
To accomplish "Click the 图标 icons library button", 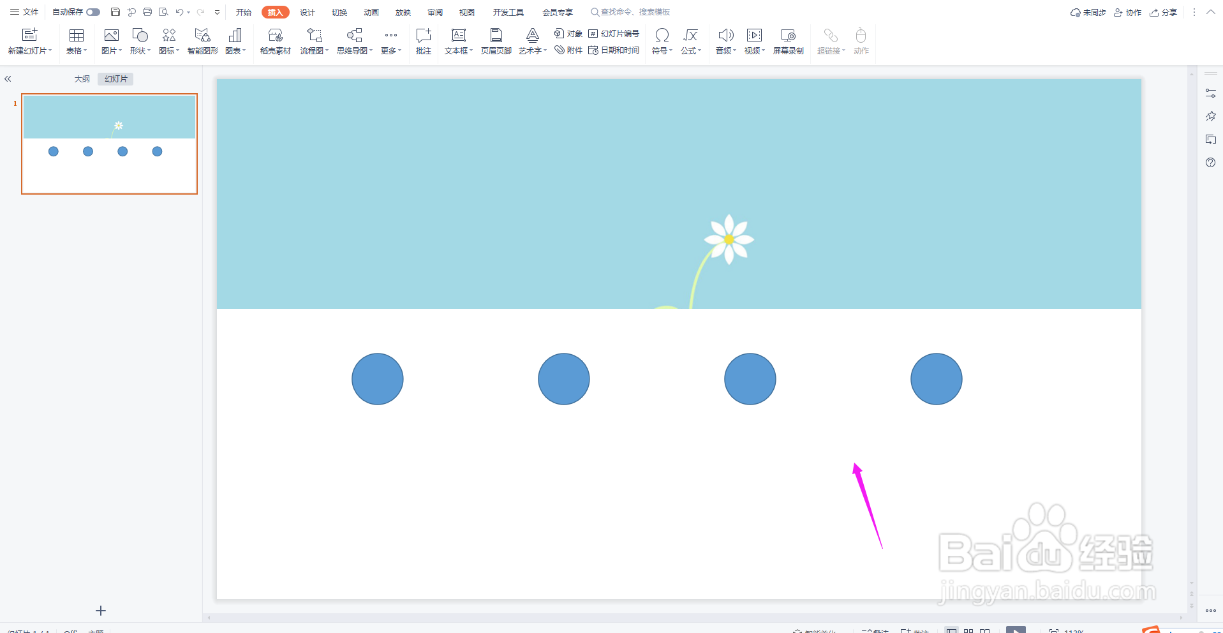I will pos(169,41).
